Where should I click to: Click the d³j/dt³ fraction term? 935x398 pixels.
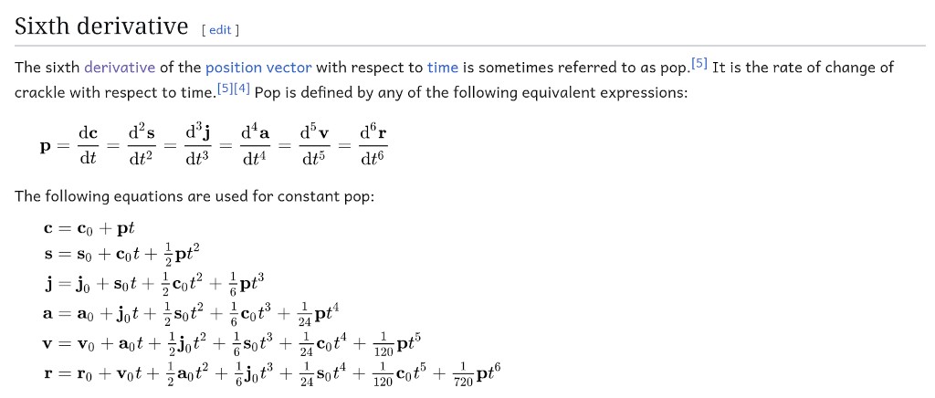click(x=199, y=147)
